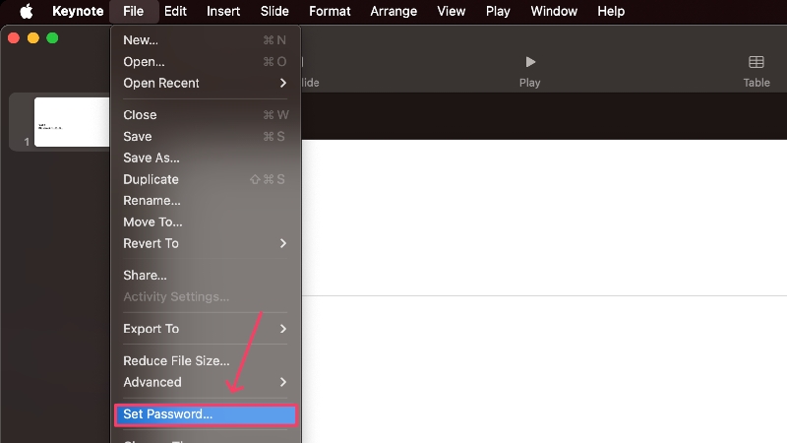This screenshot has width=787, height=443.
Task: Select slide 1 thumbnail in navigator
Action: tap(71, 122)
